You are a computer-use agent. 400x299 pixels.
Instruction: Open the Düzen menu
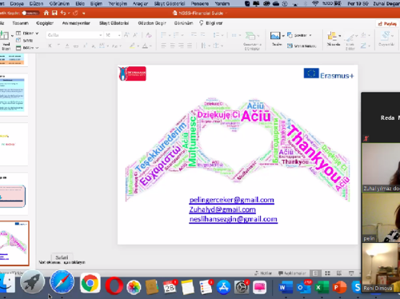[x=36, y=3]
